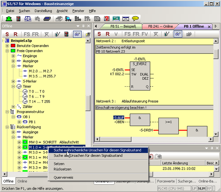Click the red S set button in editor toolbar
Viewport: 221px width, 192px height.
99,34
